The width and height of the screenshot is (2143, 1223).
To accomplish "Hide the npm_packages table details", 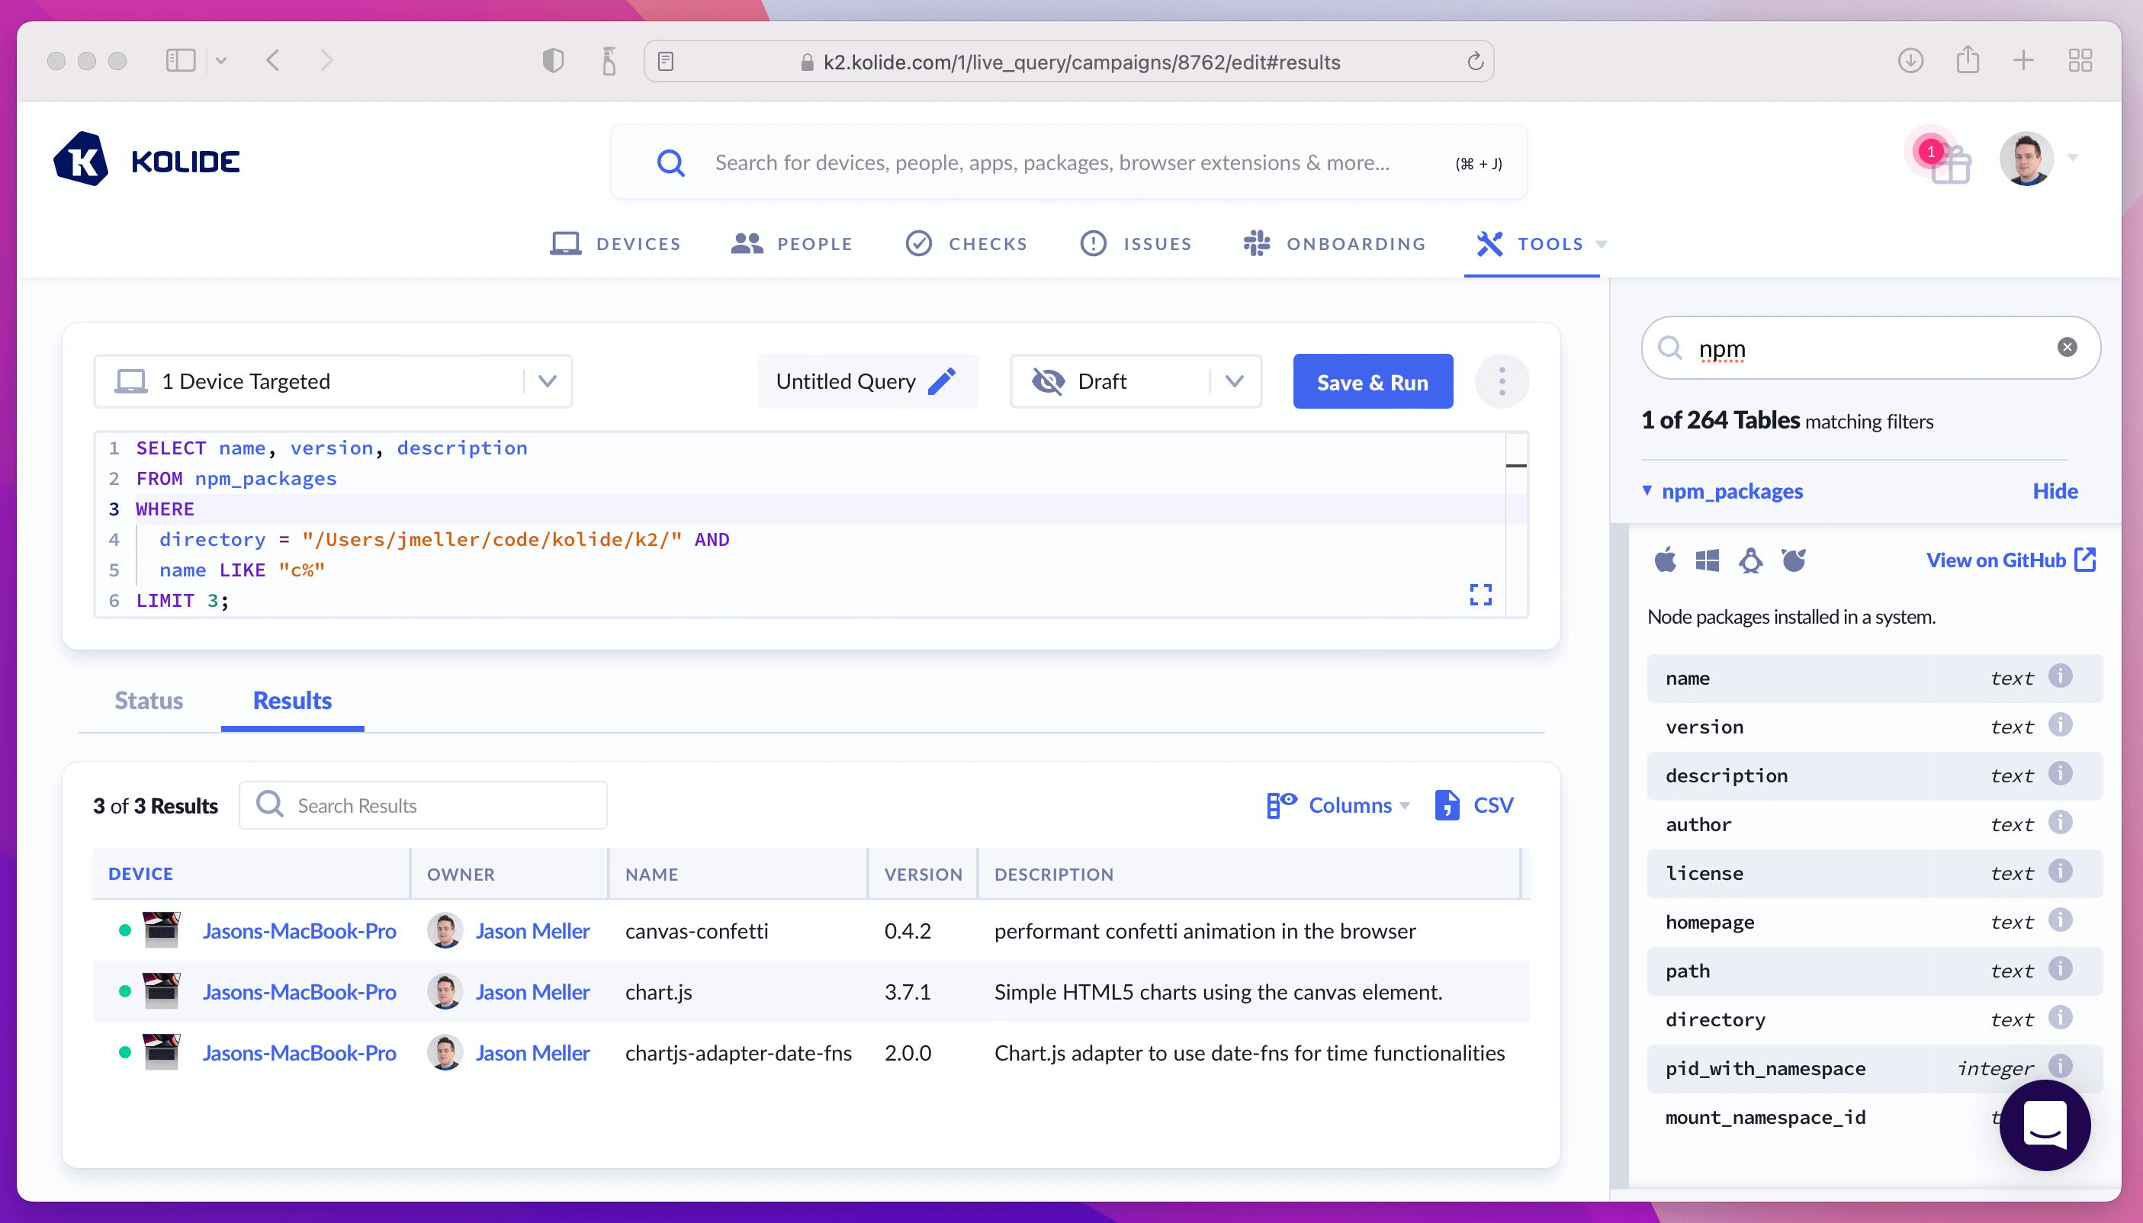I will click(x=2054, y=490).
